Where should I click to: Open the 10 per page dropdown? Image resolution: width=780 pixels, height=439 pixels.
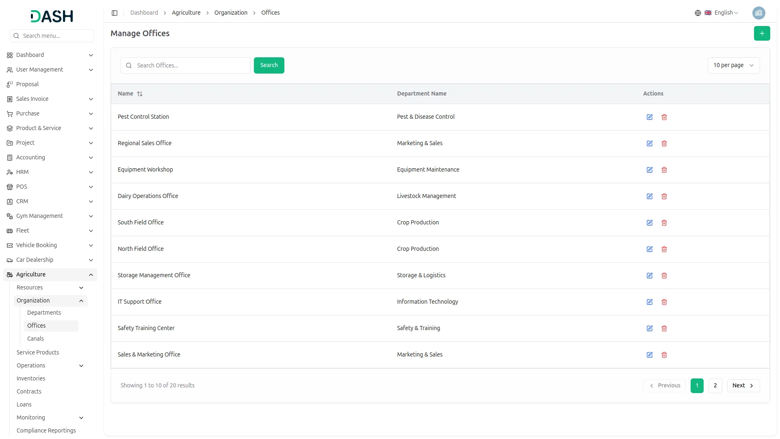coord(733,65)
